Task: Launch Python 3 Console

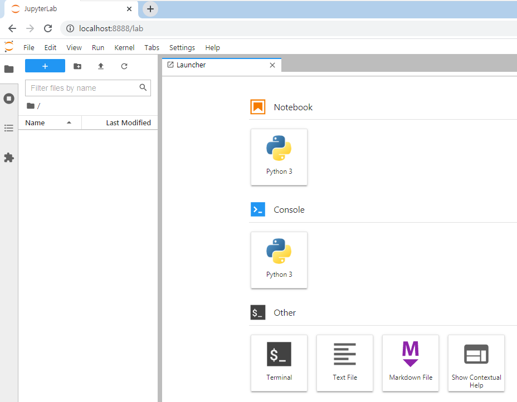Action: [279, 261]
